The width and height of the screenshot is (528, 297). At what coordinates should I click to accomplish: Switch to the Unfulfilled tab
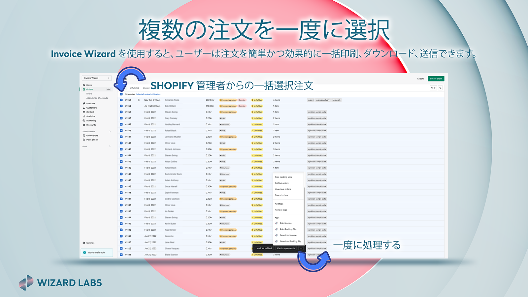pos(134,88)
